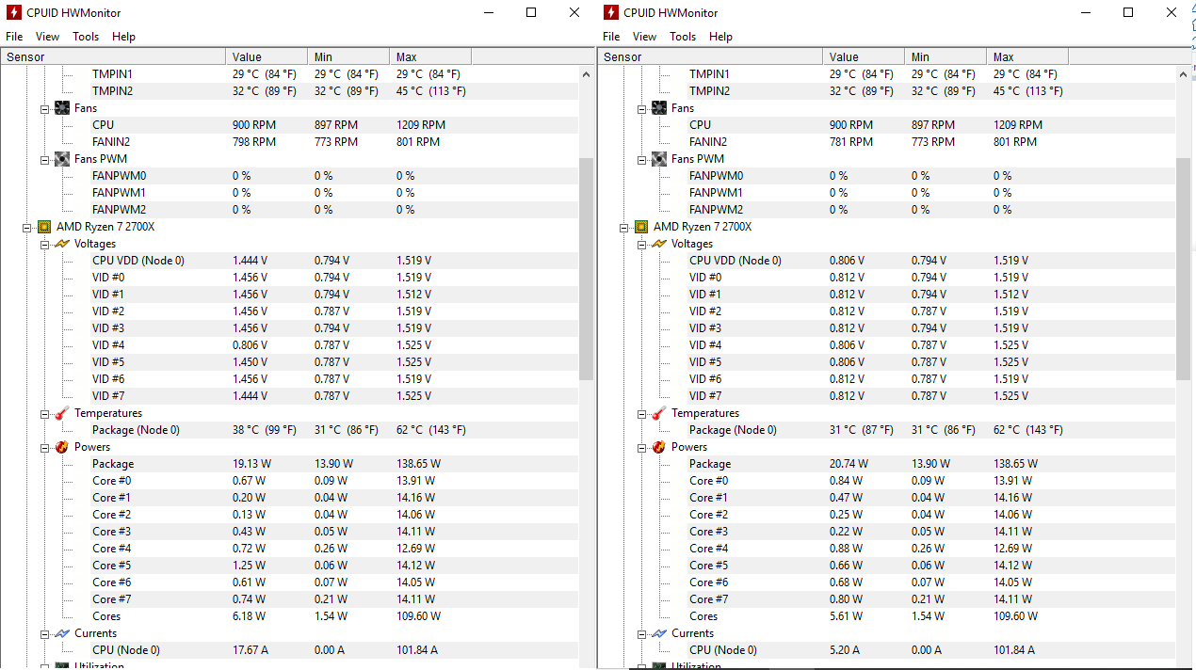Click HWMonitor lightning app icon in right window
The width and height of the screenshot is (1196, 670).
click(x=610, y=13)
